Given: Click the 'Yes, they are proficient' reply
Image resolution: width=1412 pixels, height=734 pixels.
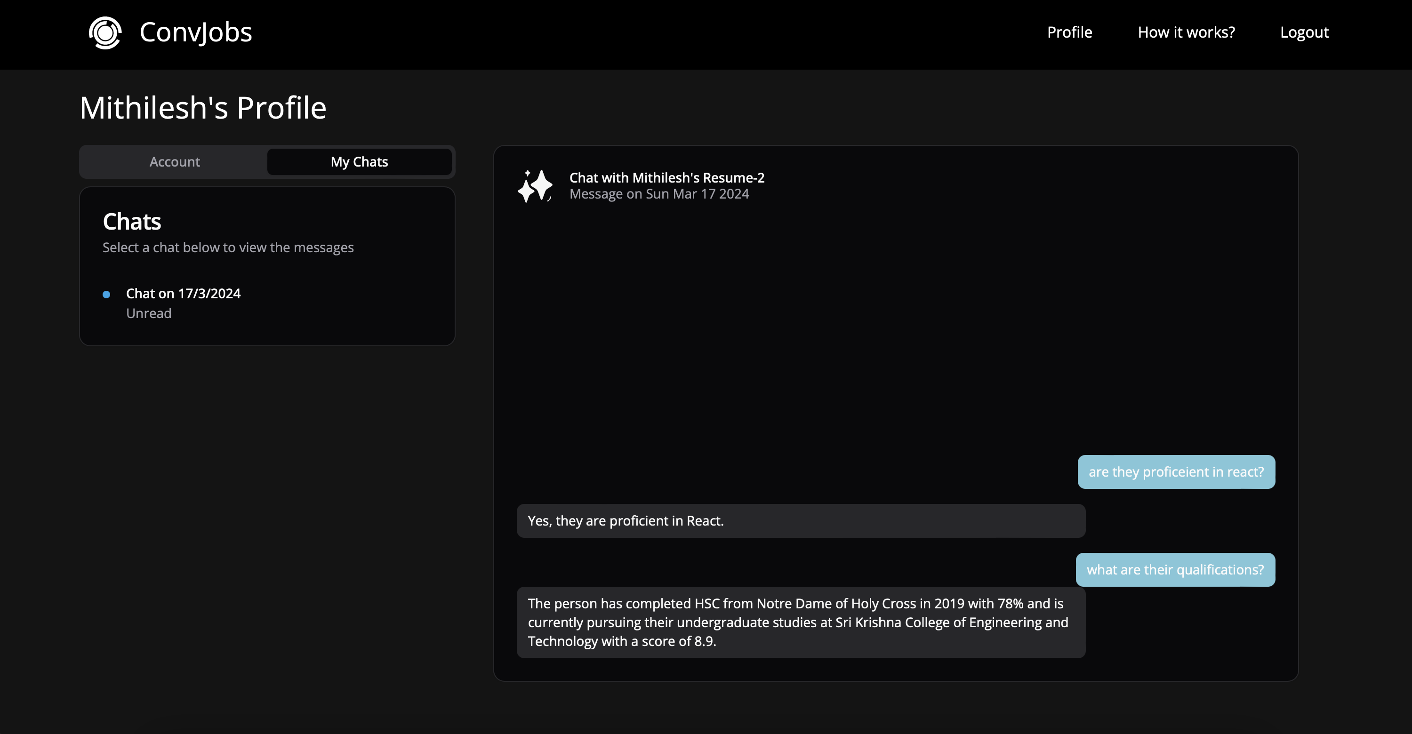Looking at the screenshot, I should [x=626, y=521].
